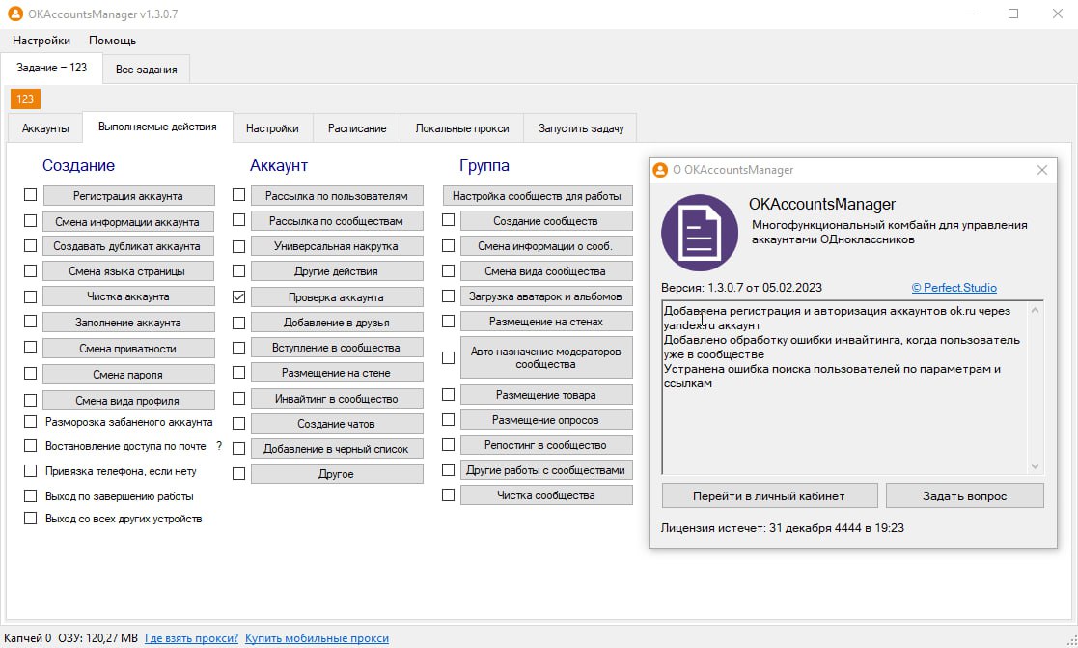1078x648 pixels.
Task: Open the Помощь menu
Action: pyautogui.click(x=112, y=41)
